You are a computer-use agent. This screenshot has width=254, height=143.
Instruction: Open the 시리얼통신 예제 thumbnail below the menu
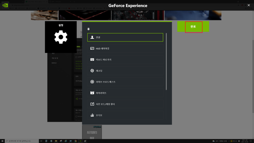(x=92, y=132)
